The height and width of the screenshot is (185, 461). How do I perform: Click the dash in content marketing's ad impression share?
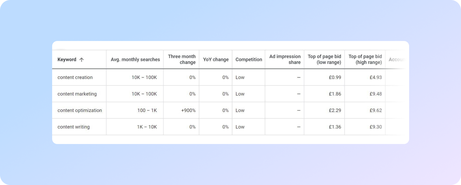pos(298,94)
